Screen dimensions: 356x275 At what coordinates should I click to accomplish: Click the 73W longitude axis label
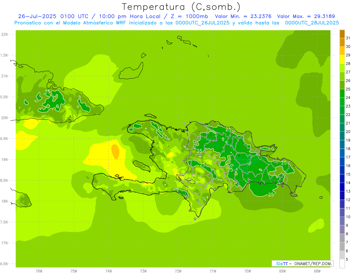143,271
